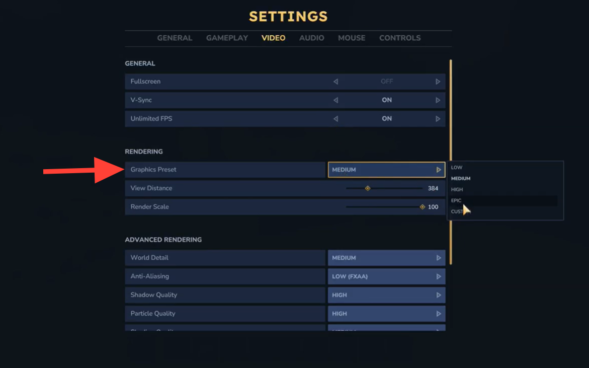Open the Controls tab

[400, 38]
